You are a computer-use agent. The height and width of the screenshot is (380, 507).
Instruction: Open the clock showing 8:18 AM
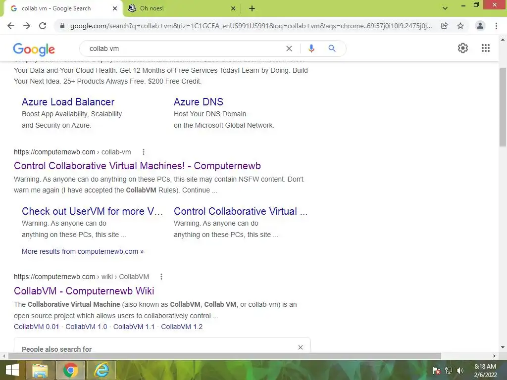coord(485,371)
